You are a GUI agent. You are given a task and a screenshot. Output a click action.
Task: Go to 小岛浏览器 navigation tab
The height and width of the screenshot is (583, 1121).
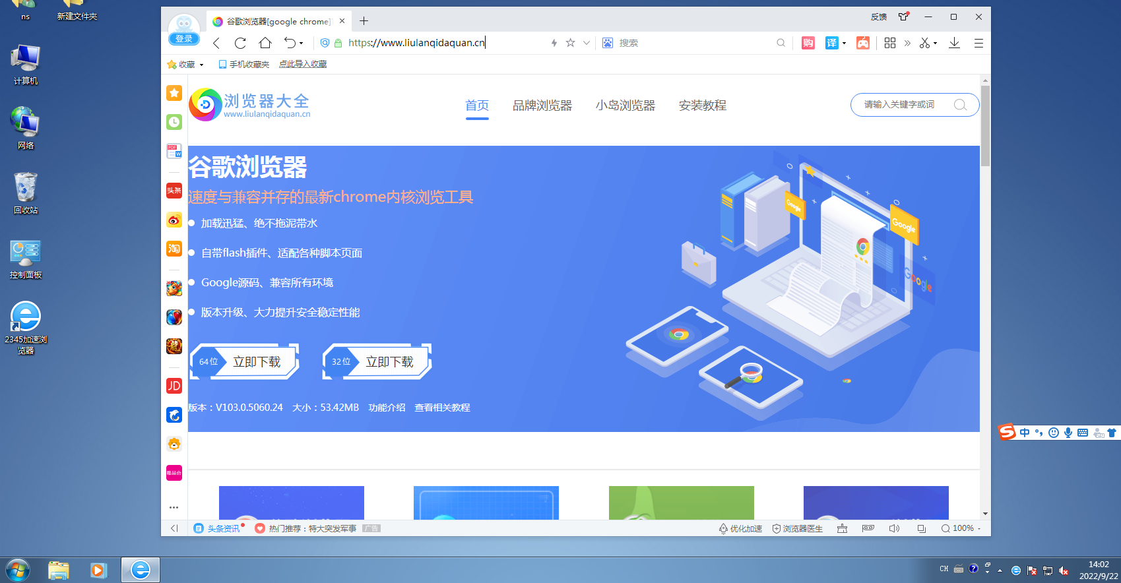625,106
